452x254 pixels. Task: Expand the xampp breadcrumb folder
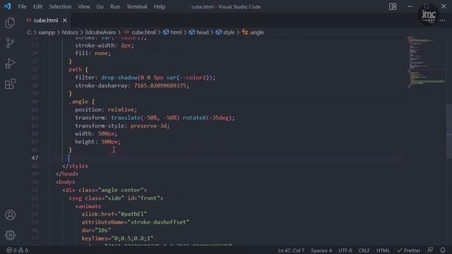[x=47, y=32]
